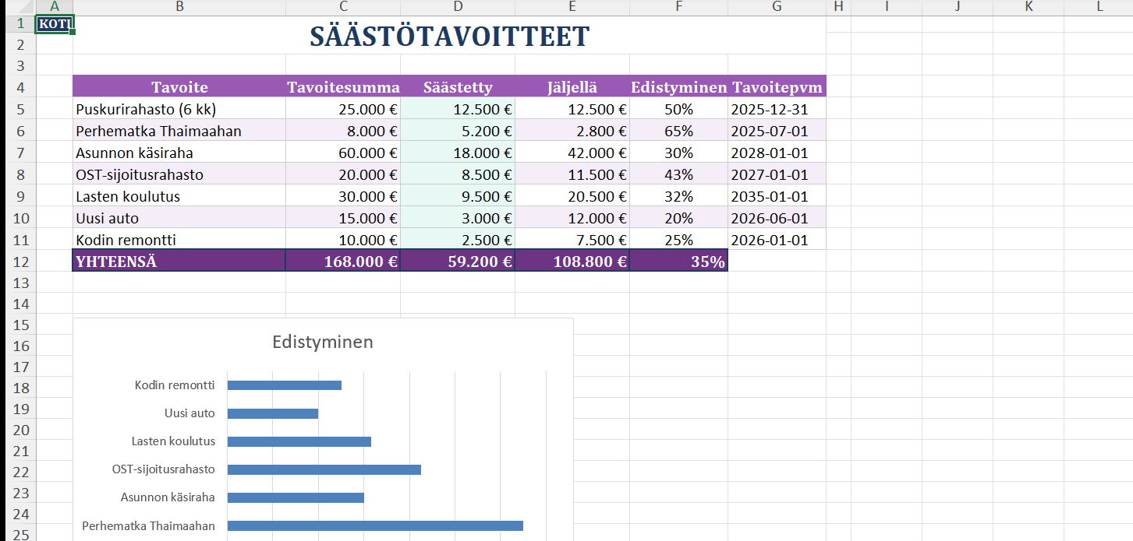Select the Tavoitepvm header cell
Viewport: 1133px width, 541px height.
coord(777,87)
